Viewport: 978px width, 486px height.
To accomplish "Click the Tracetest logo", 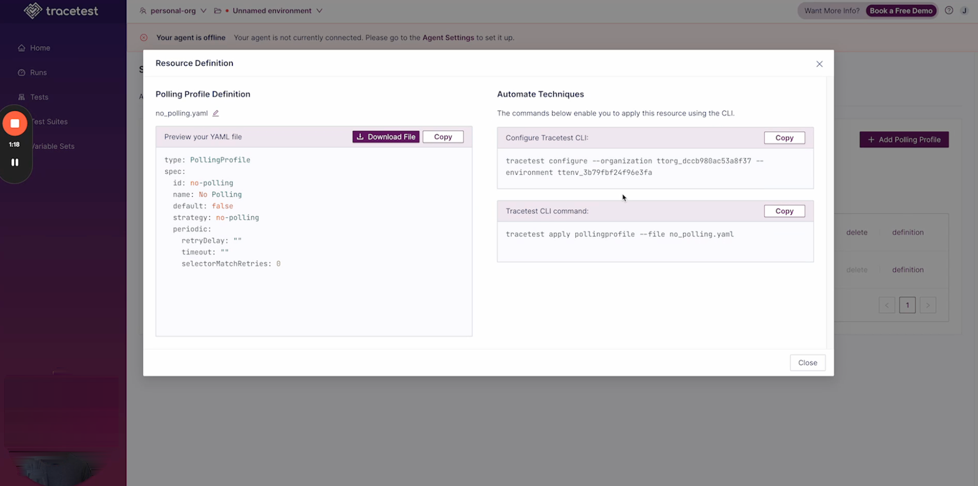I will point(61,11).
